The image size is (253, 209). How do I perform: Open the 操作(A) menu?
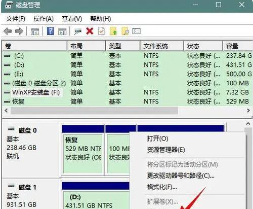44,19
